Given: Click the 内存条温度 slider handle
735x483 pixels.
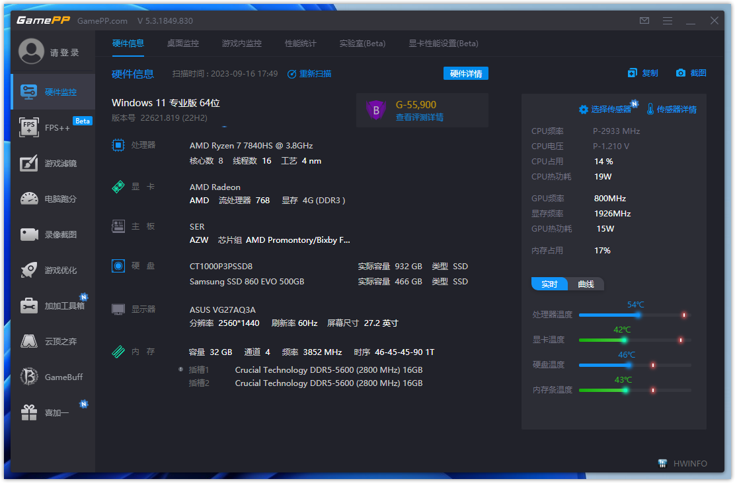Looking at the screenshot, I should pos(625,391).
